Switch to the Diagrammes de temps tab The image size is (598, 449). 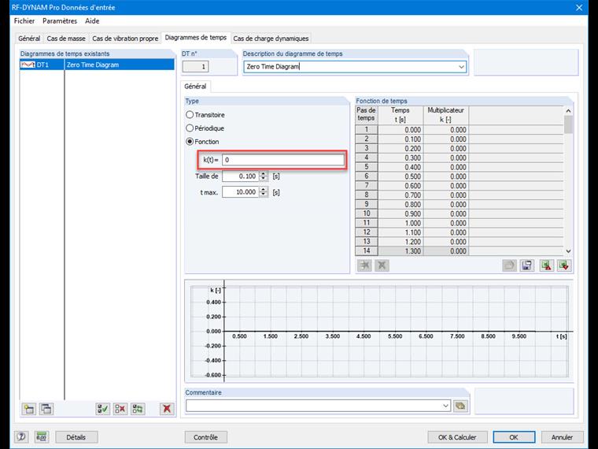tap(196, 38)
